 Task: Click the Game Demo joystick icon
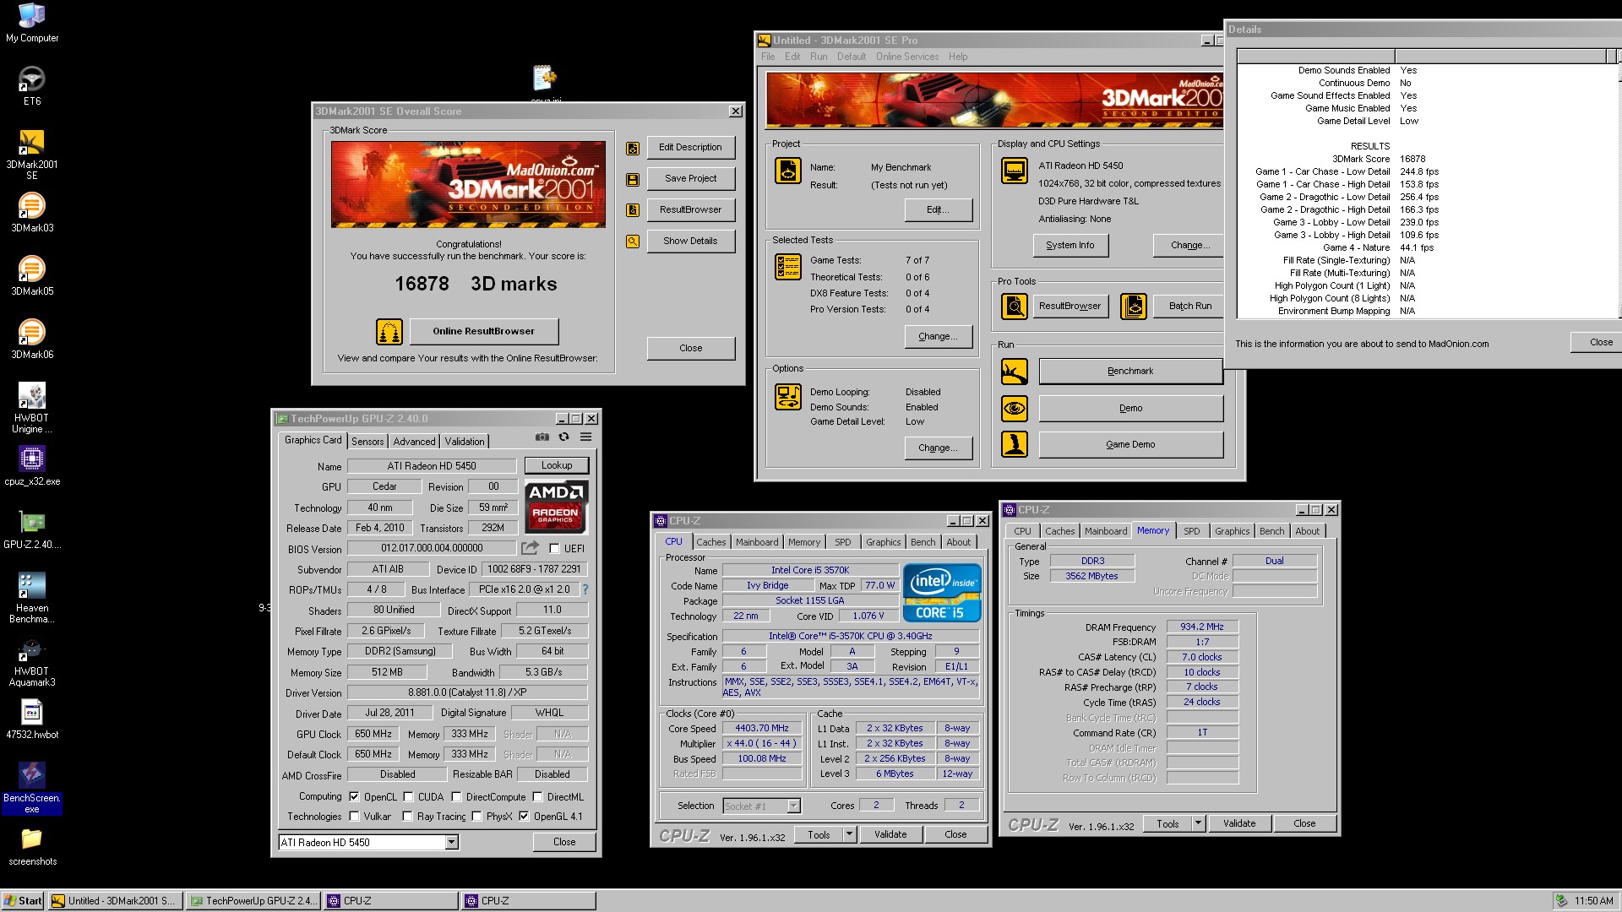tap(1015, 444)
